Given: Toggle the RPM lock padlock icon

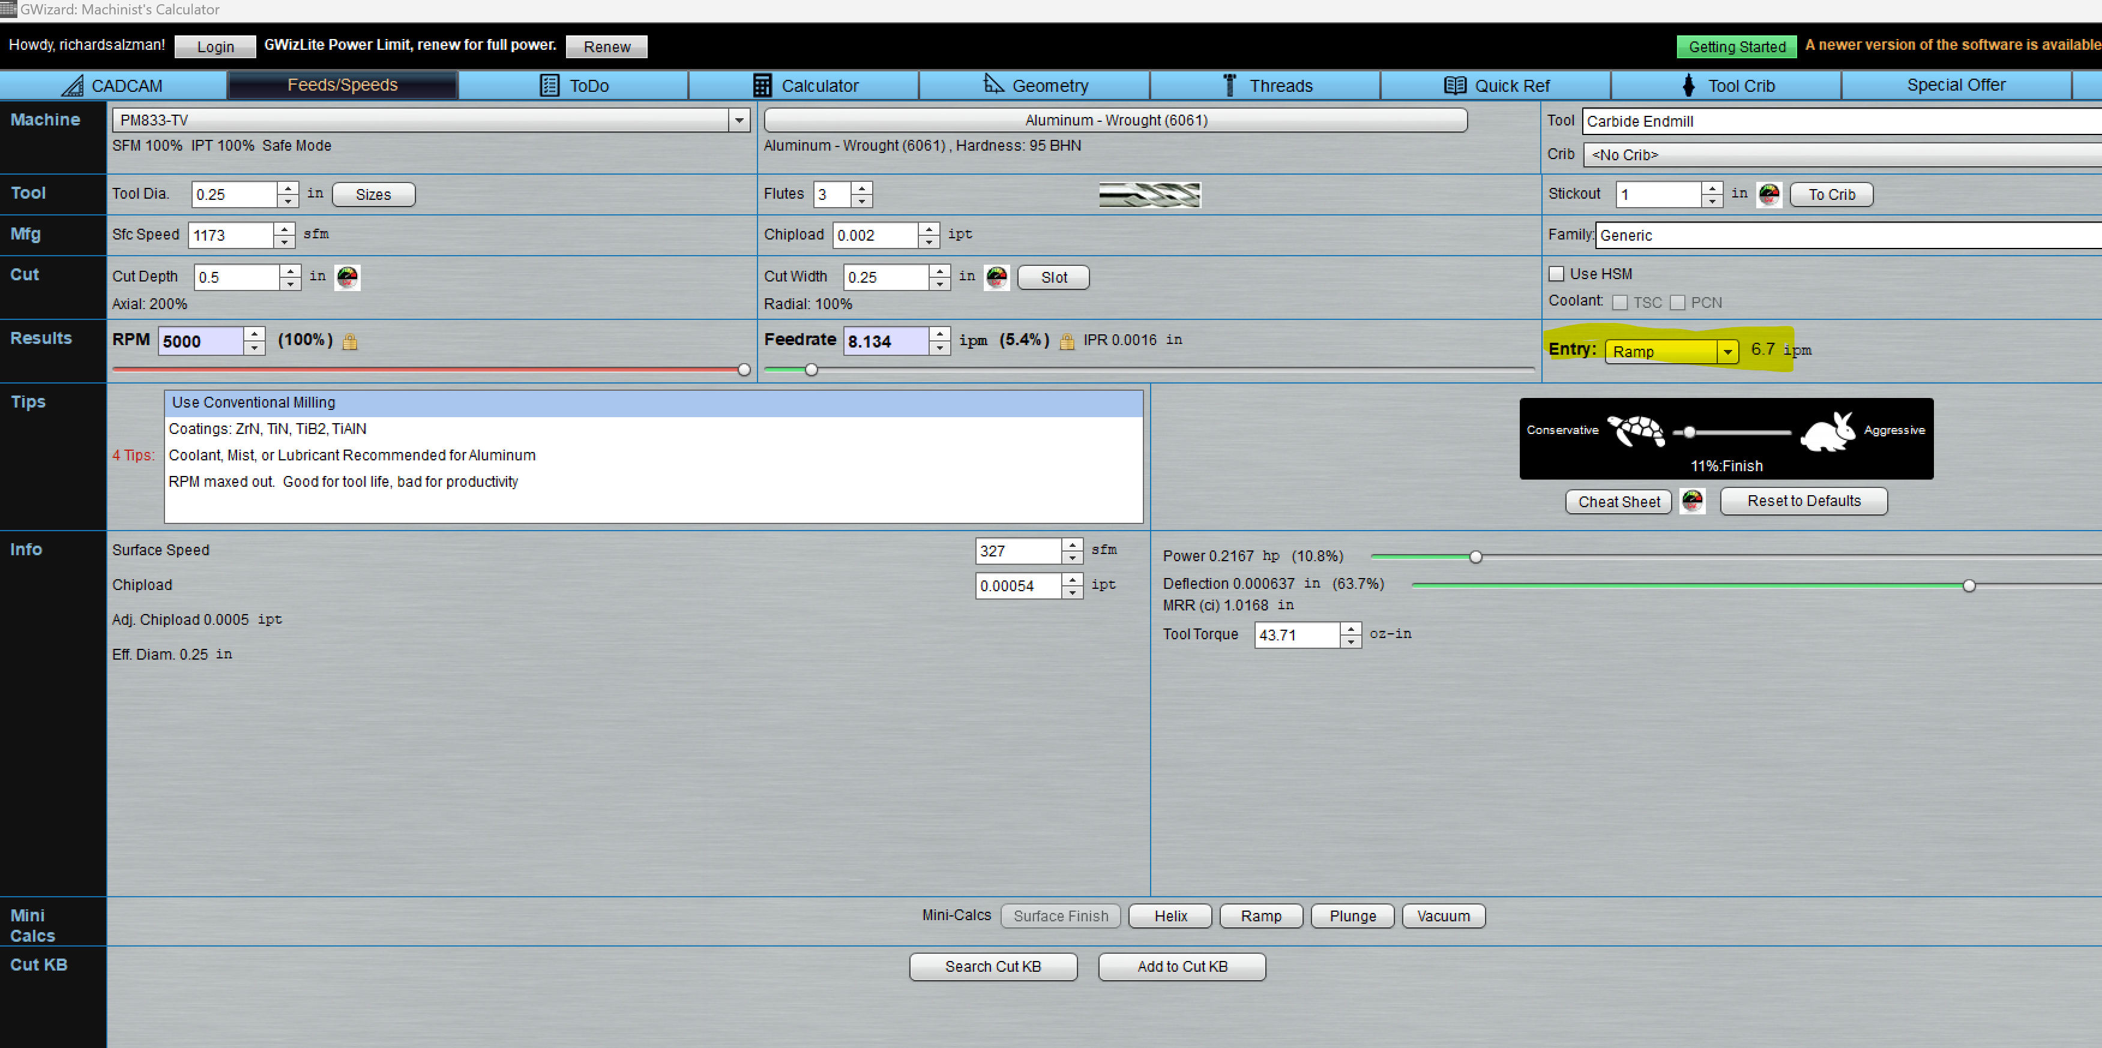Looking at the screenshot, I should [350, 342].
